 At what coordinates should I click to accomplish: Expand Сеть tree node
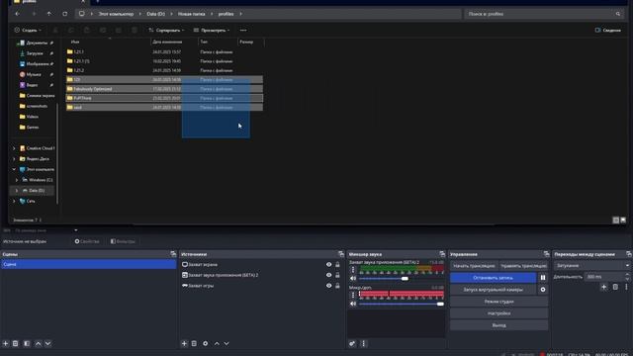(14, 201)
